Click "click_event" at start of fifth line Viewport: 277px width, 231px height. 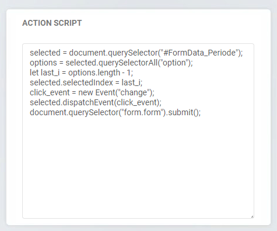click(50, 92)
